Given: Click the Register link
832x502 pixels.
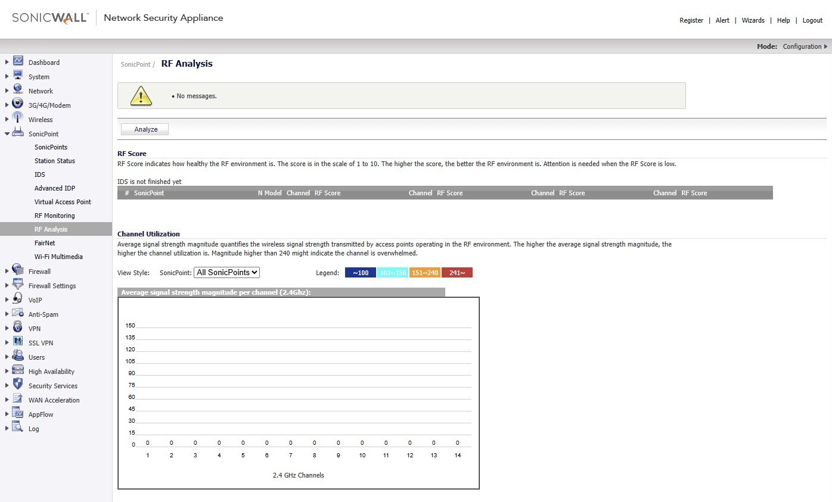Looking at the screenshot, I should [x=691, y=20].
